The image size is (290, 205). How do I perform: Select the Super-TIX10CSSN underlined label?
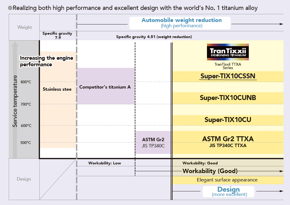coord(228,76)
